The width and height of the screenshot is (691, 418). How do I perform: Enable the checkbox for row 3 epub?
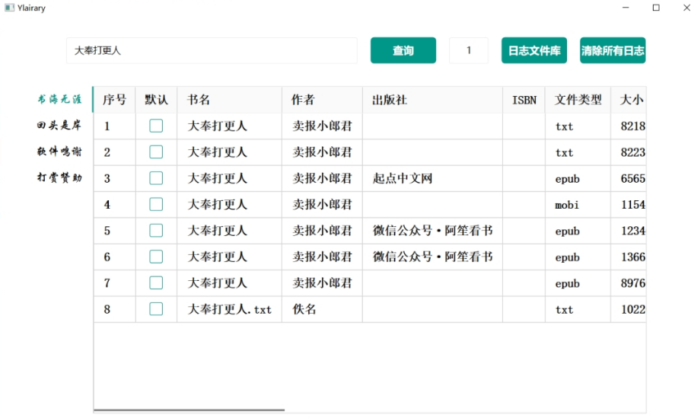(156, 178)
